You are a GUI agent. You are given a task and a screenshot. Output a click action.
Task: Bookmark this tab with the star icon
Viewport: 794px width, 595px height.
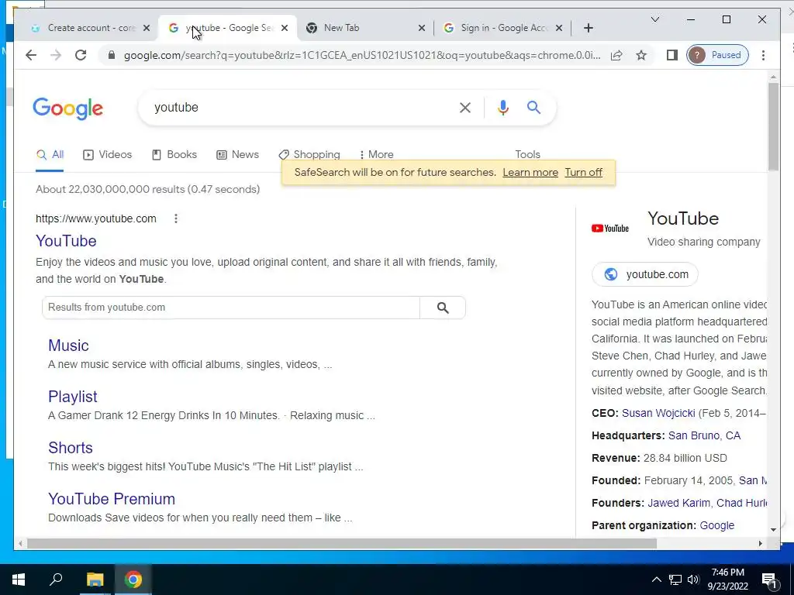point(641,55)
